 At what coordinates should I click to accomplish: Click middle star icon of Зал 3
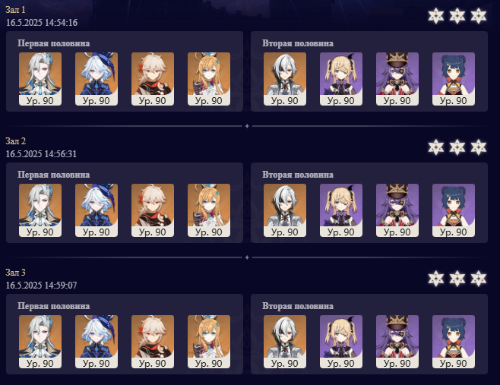point(457,279)
